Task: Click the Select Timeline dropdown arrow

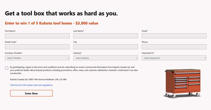Action: tap(68, 58)
